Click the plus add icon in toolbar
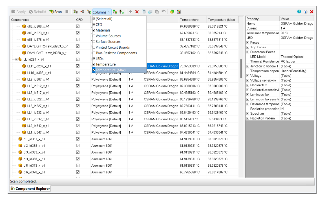This screenshot has height=208, width=327. tap(130, 12)
